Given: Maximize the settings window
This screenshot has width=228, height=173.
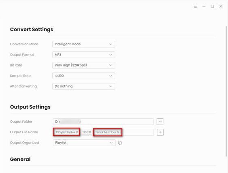Looking at the screenshot, I should 212,6.
